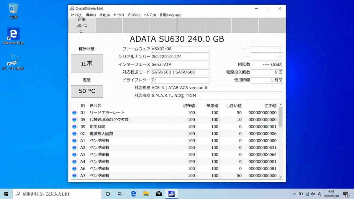Click the ファームウェア field V8X02c08
This screenshot has width=354, height=199.
(180, 49)
